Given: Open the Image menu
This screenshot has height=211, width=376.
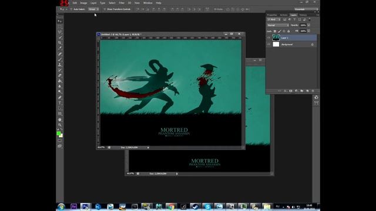Looking at the screenshot, I should coord(83,3).
